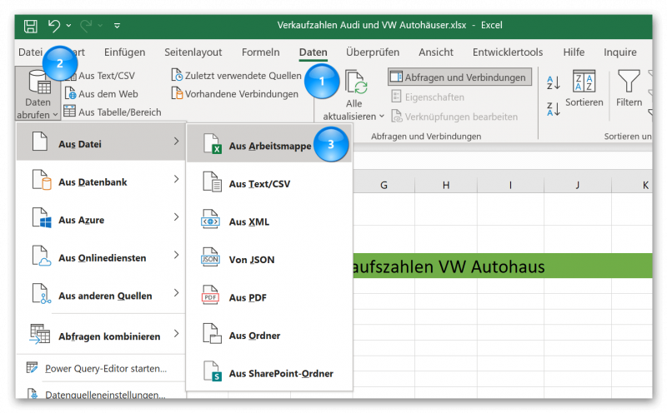Click the green VW Autohaus title cell
The width and height of the screenshot is (667, 413).
[x=503, y=266]
